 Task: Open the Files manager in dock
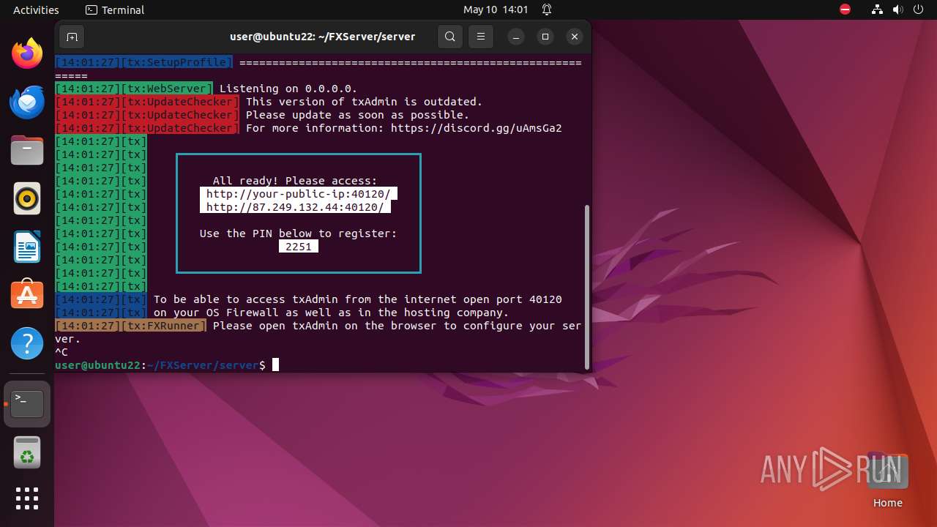(27, 150)
